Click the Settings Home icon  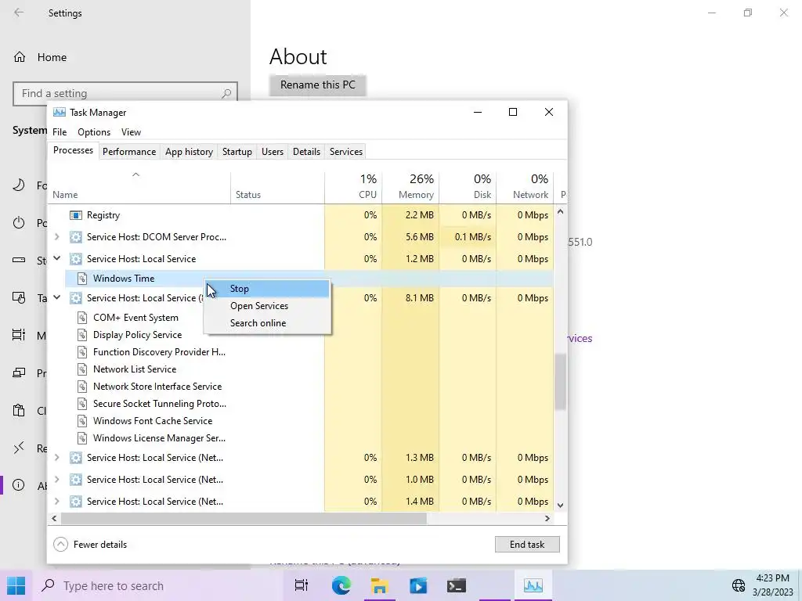tap(20, 56)
